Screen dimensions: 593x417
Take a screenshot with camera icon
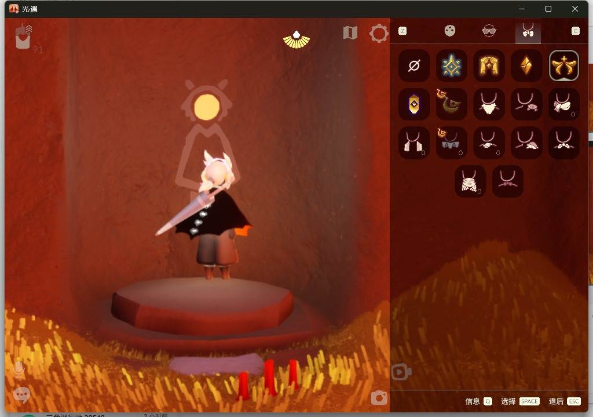coord(379,397)
